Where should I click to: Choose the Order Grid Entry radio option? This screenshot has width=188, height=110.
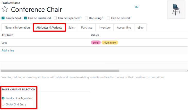pyautogui.click(x=3, y=104)
